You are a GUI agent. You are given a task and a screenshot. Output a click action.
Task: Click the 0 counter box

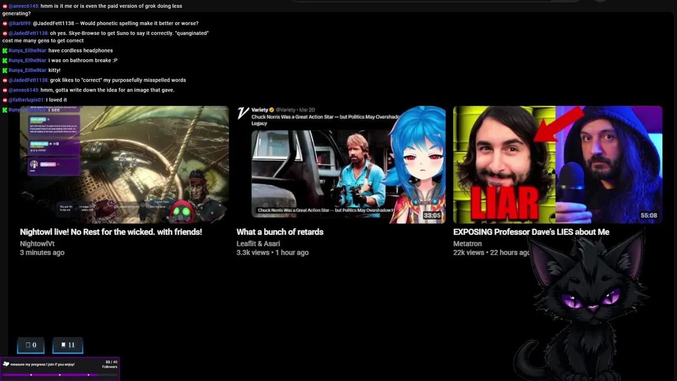(x=31, y=345)
